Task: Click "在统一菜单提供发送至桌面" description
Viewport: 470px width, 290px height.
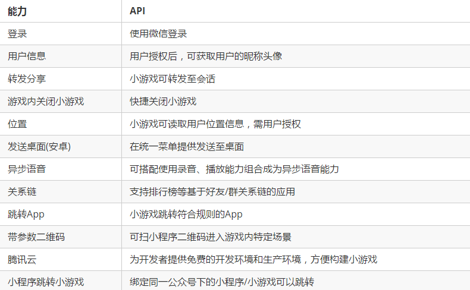Action: [x=187, y=147]
